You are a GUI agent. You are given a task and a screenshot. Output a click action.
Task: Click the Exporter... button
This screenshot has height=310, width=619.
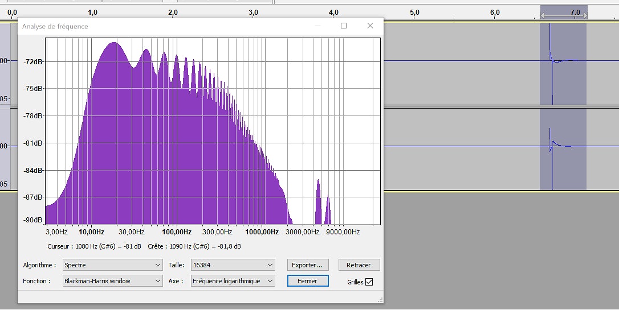click(x=307, y=265)
